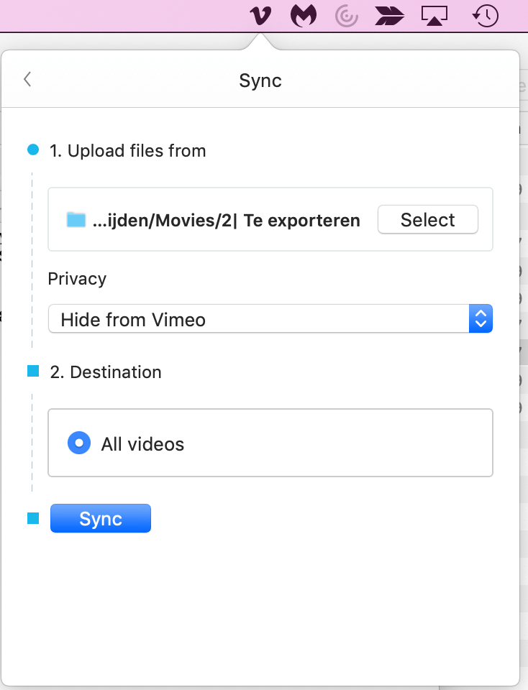This screenshot has height=690, width=528.
Task: Click the blue arrows on the Privacy dropdown
Action: point(481,319)
